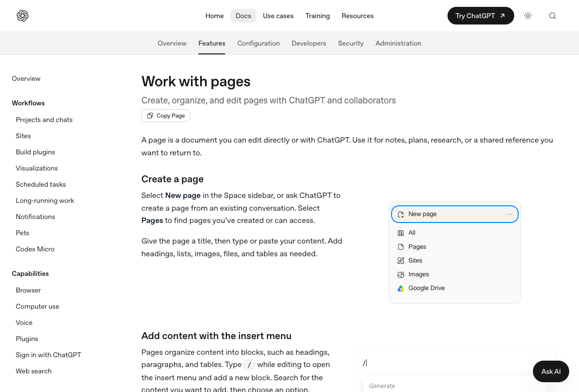Click the Images icon in the illustration
The height and width of the screenshot is (392, 579).
point(401,274)
